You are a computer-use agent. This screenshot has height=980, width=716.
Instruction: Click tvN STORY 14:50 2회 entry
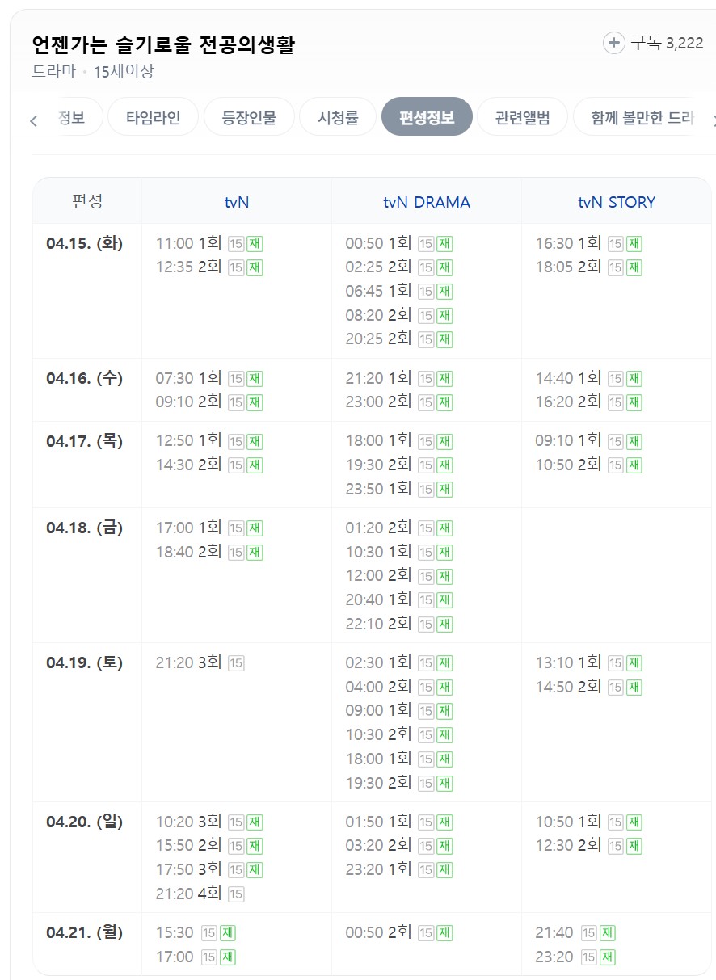point(589,687)
